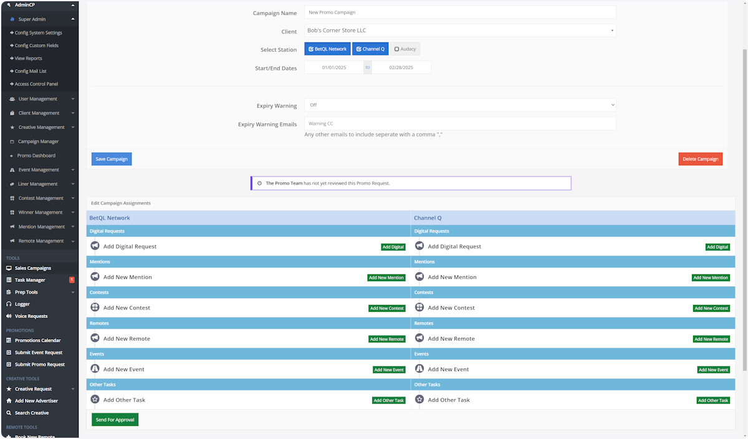Image resolution: width=748 pixels, height=439 pixels.
Task: Click Send For Approval button
Action: tap(115, 420)
